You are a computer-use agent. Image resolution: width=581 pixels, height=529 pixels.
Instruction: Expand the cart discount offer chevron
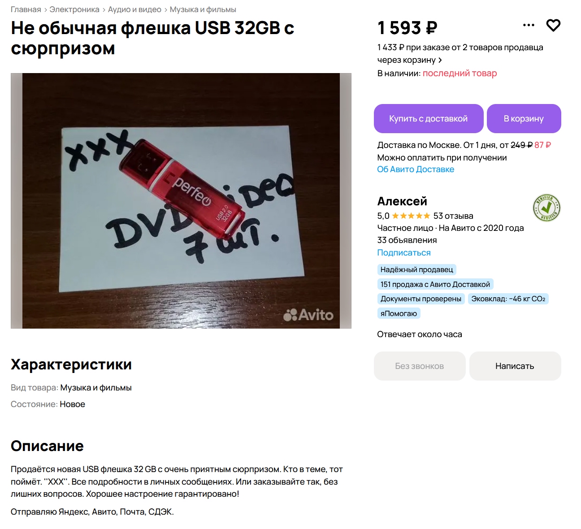coord(440,60)
